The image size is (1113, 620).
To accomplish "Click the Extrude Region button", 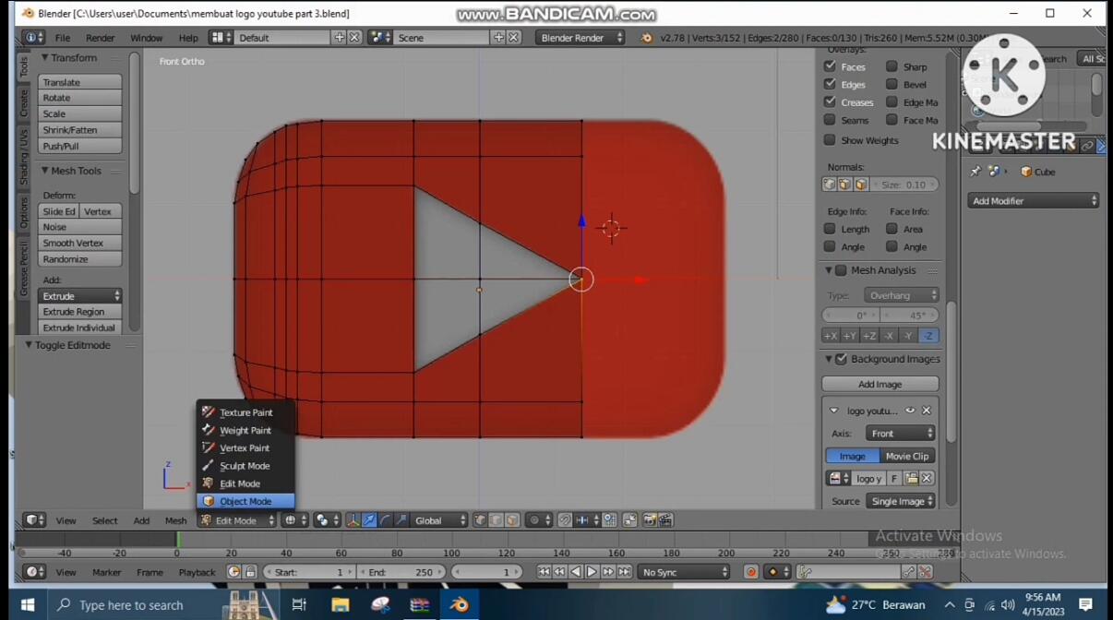I will click(80, 312).
